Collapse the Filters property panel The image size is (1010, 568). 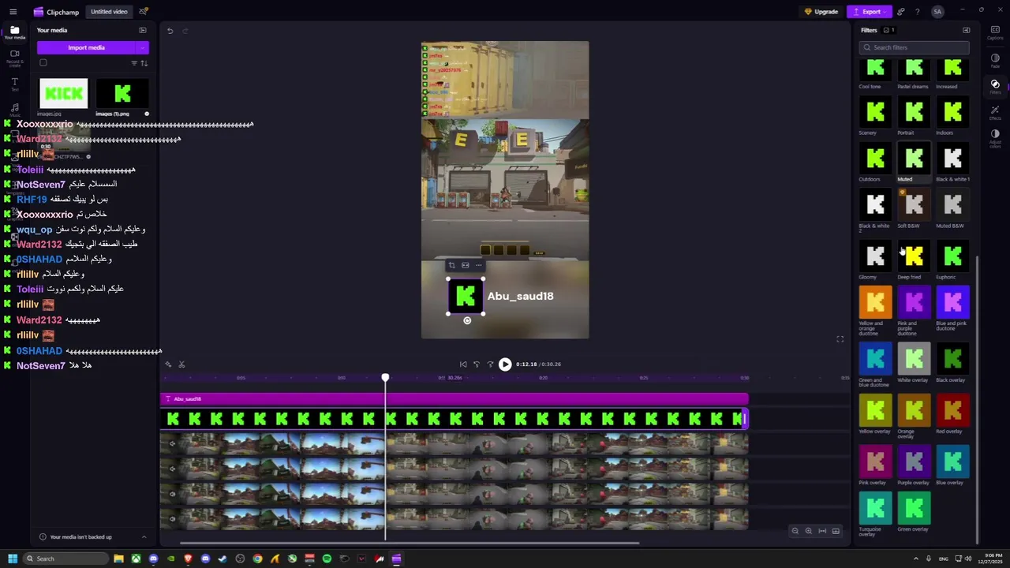pos(966,30)
